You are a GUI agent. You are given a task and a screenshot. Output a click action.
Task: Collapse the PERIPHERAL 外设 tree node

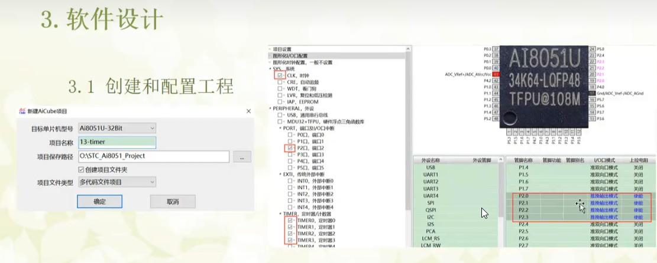coord(270,109)
